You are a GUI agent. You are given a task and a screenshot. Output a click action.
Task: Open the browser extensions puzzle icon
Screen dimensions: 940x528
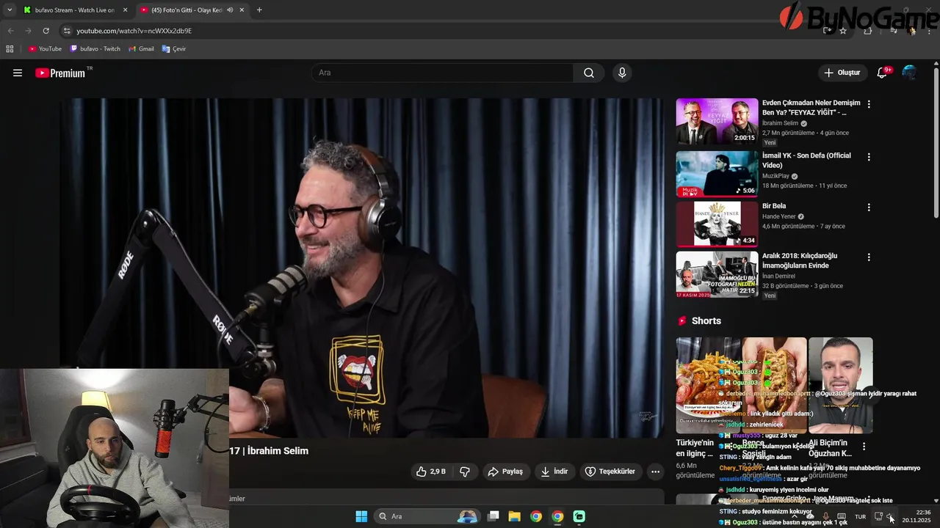867,31
